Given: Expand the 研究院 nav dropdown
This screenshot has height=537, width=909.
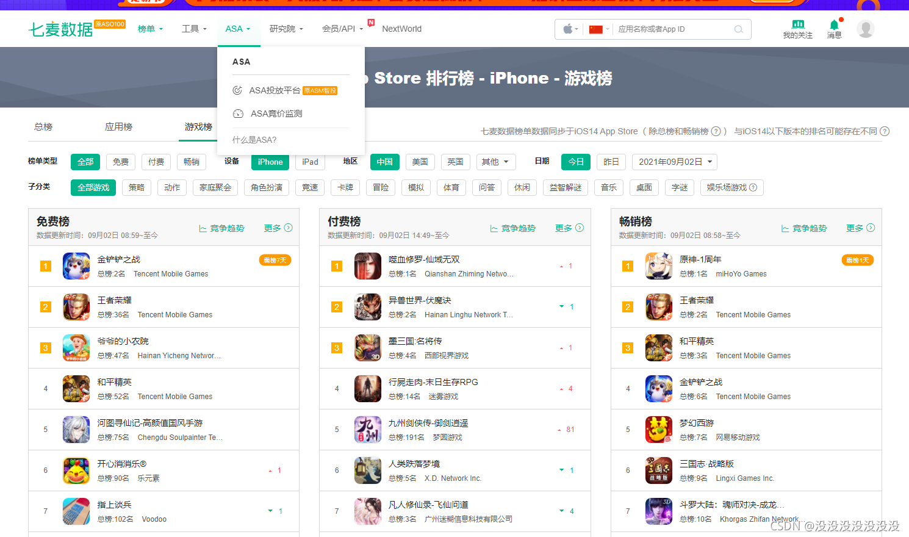Looking at the screenshot, I should click(x=286, y=29).
